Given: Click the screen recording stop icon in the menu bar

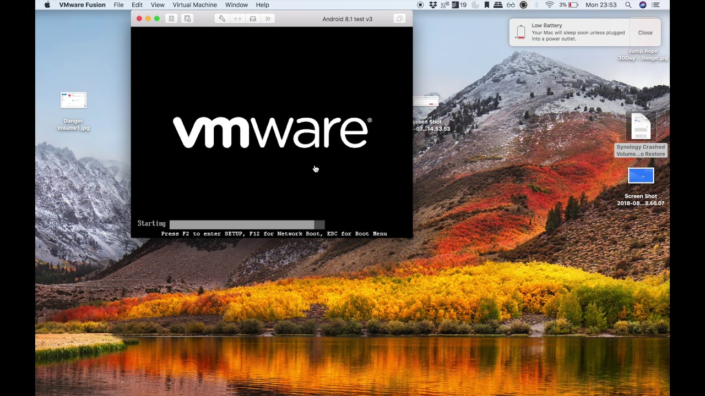Looking at the screenshot, I should point(420,5).
